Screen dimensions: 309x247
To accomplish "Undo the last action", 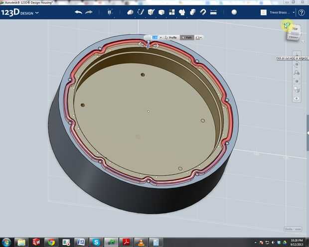I will [x=78, y=12].
